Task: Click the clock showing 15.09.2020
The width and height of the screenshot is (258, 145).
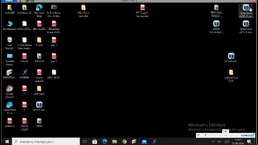Action: (x=238, y=141)
